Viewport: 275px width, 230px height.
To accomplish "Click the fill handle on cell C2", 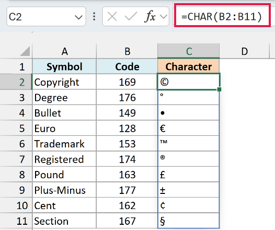I will coord(219,89).
